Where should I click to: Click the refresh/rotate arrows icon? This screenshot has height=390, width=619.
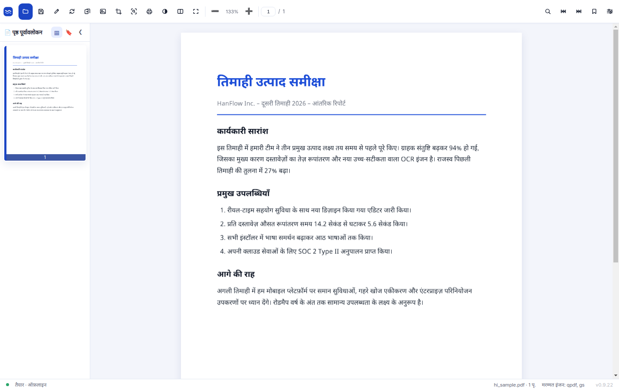(x=72, y=12)
